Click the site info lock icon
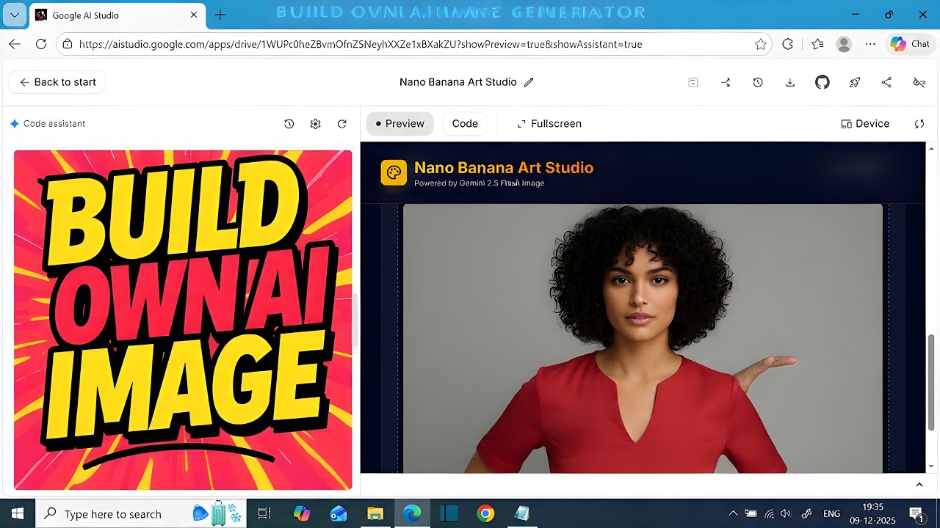 (x=68, y=44)
